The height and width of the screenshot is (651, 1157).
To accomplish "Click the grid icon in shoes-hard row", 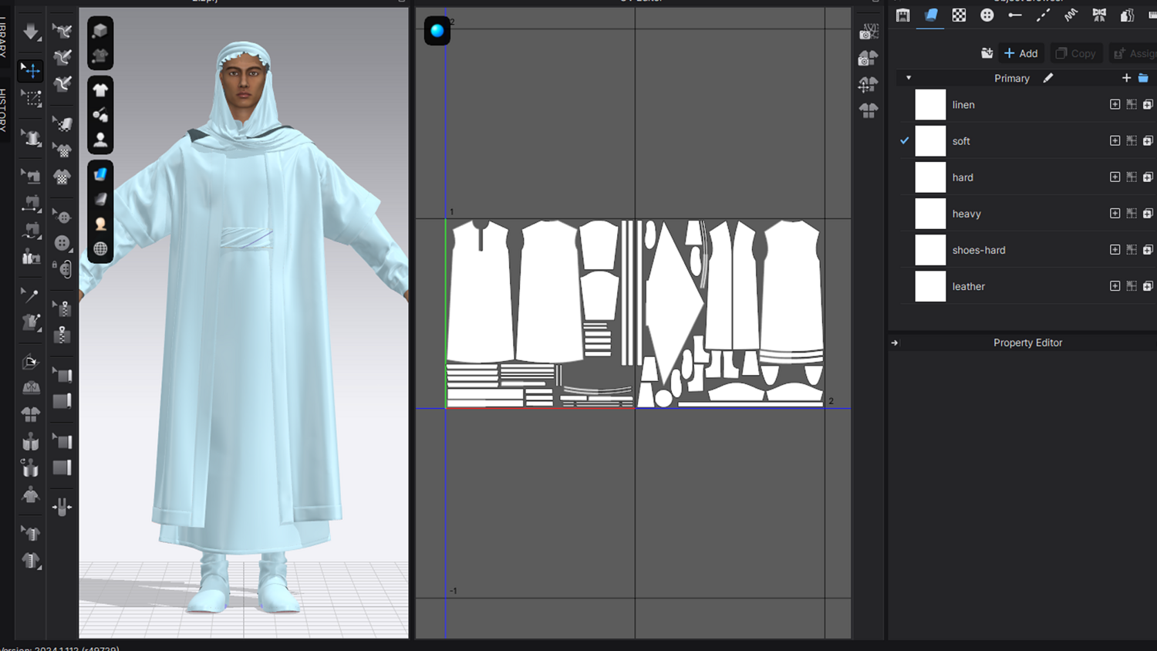I will [1132, 250].
